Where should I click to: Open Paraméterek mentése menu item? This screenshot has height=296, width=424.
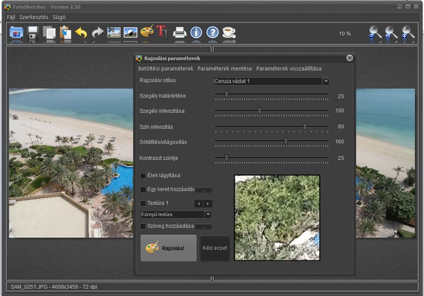pos(225,69)
